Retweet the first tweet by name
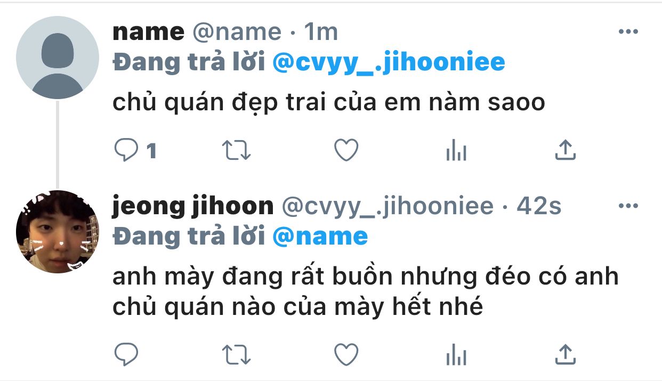This screenshot has height=381, width=662. (236, 151)
